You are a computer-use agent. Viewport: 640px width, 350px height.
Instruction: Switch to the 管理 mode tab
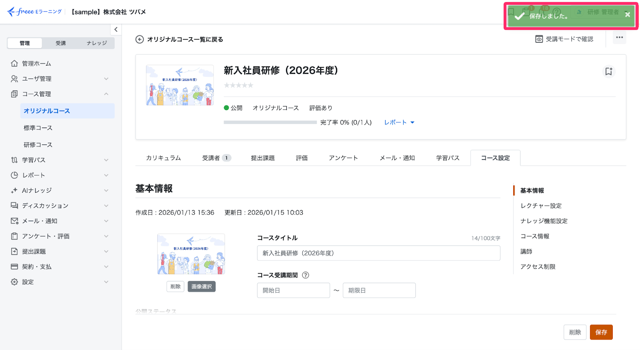(x=25, y=43)
